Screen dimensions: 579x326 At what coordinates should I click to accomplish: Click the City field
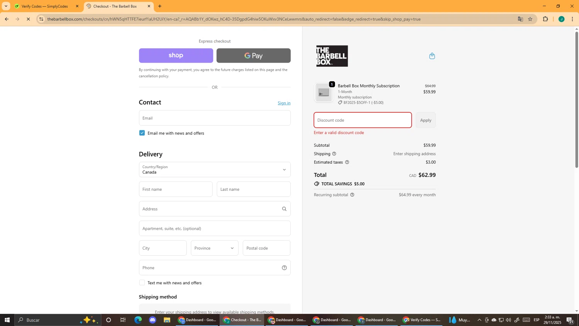(163, 248)
